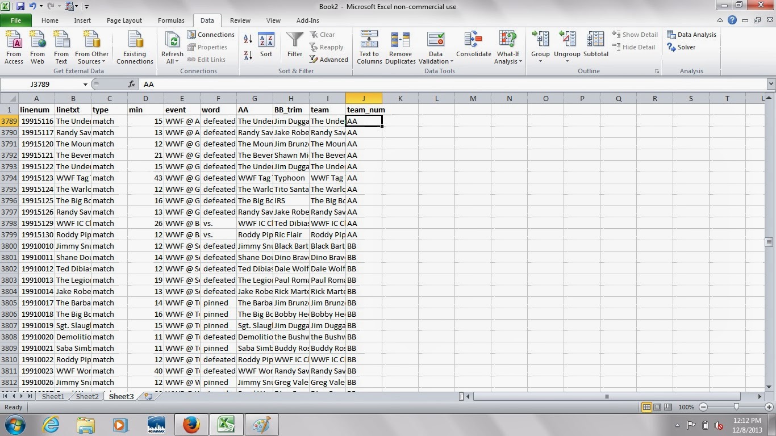Switch to Page Layout view in status bar

point(657,407)
